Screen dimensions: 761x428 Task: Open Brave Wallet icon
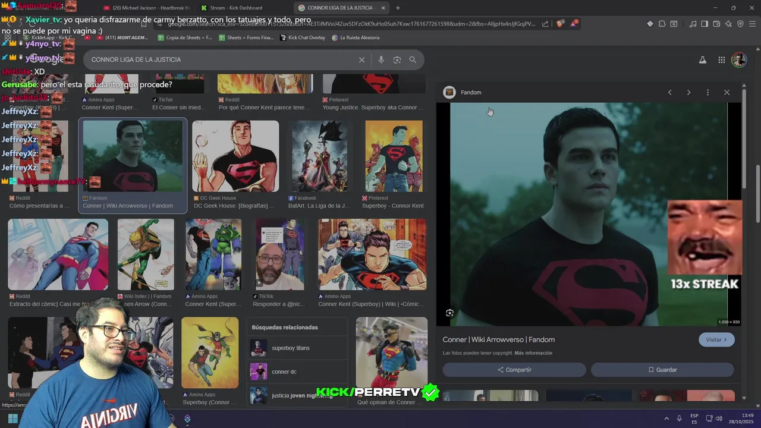(716, 24)
